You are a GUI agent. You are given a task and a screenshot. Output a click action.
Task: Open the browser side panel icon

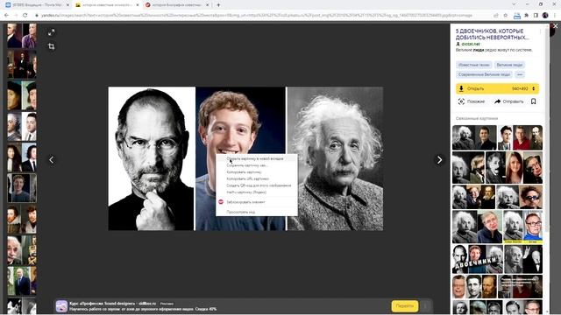click(x=536, y=16)
